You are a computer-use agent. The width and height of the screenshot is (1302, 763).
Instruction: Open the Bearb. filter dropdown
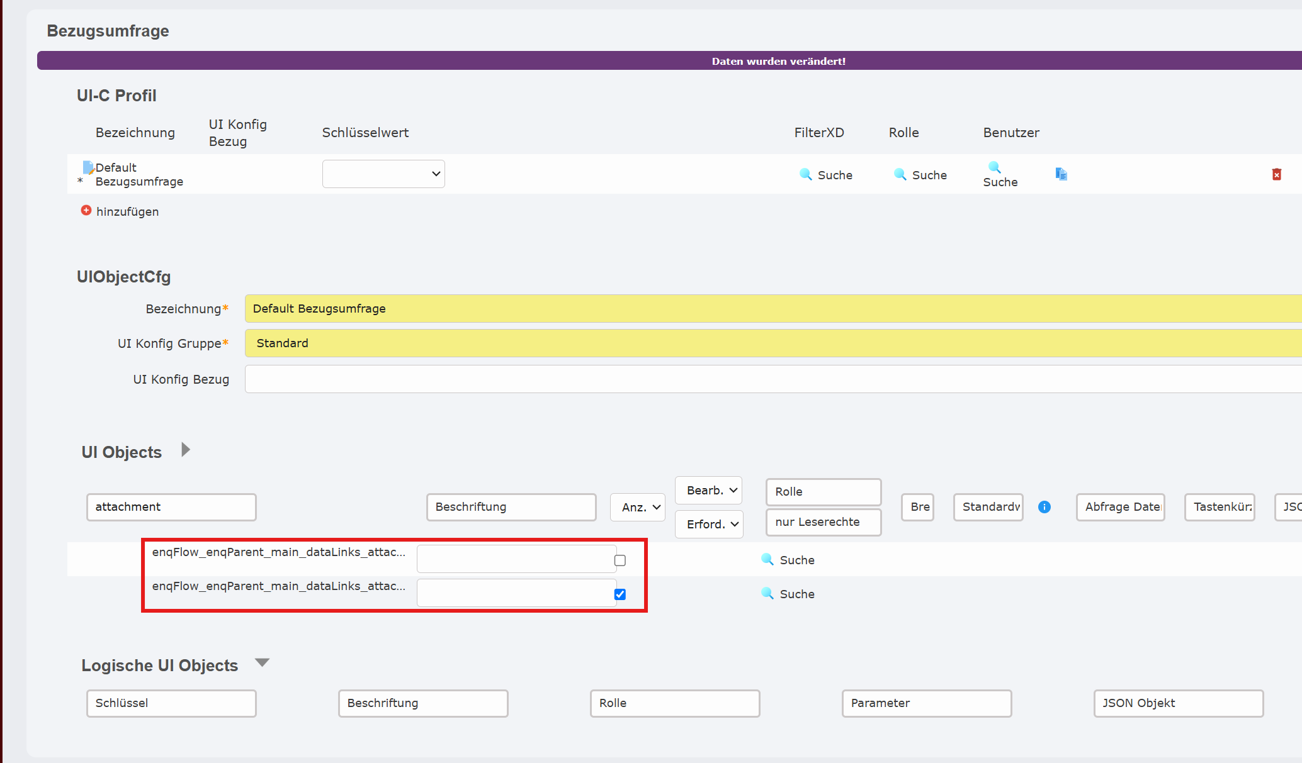click(708, 490)
